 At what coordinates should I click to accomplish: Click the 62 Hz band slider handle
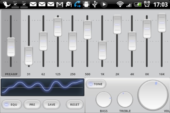[43, 41]
